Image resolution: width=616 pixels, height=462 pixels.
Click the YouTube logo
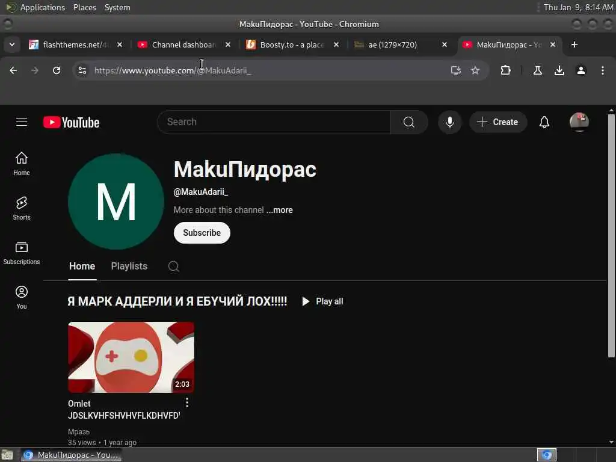point(71,123)
